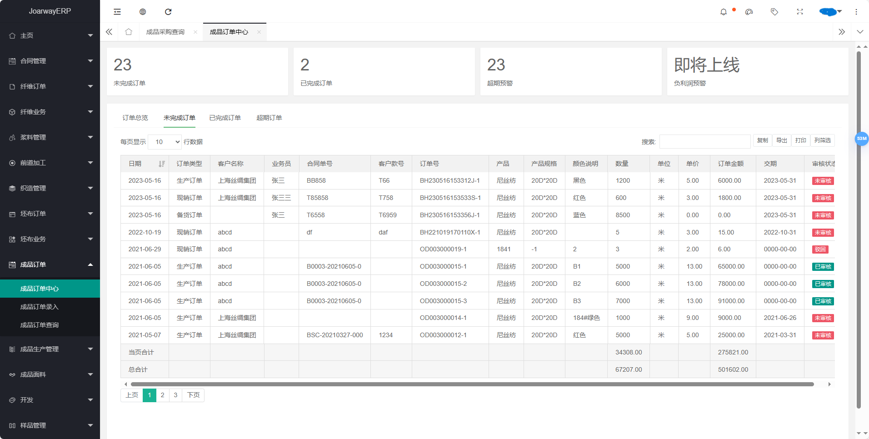Click the 53M floating badge
869x439 pixels.
[862, 139]
